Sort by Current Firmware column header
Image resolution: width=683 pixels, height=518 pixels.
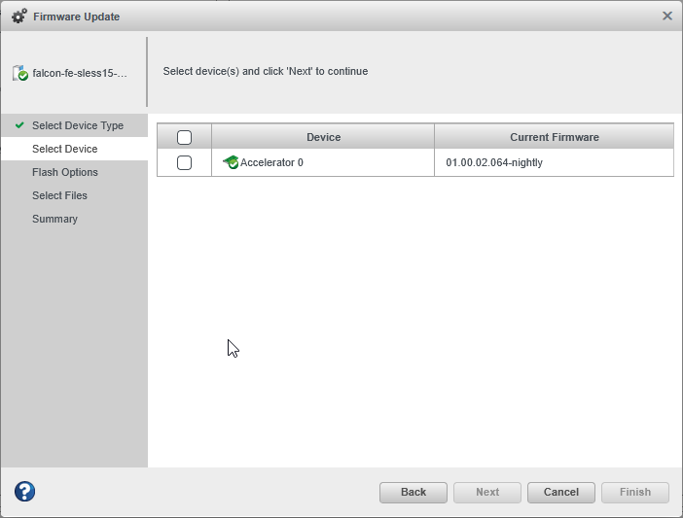pos(554,137)
